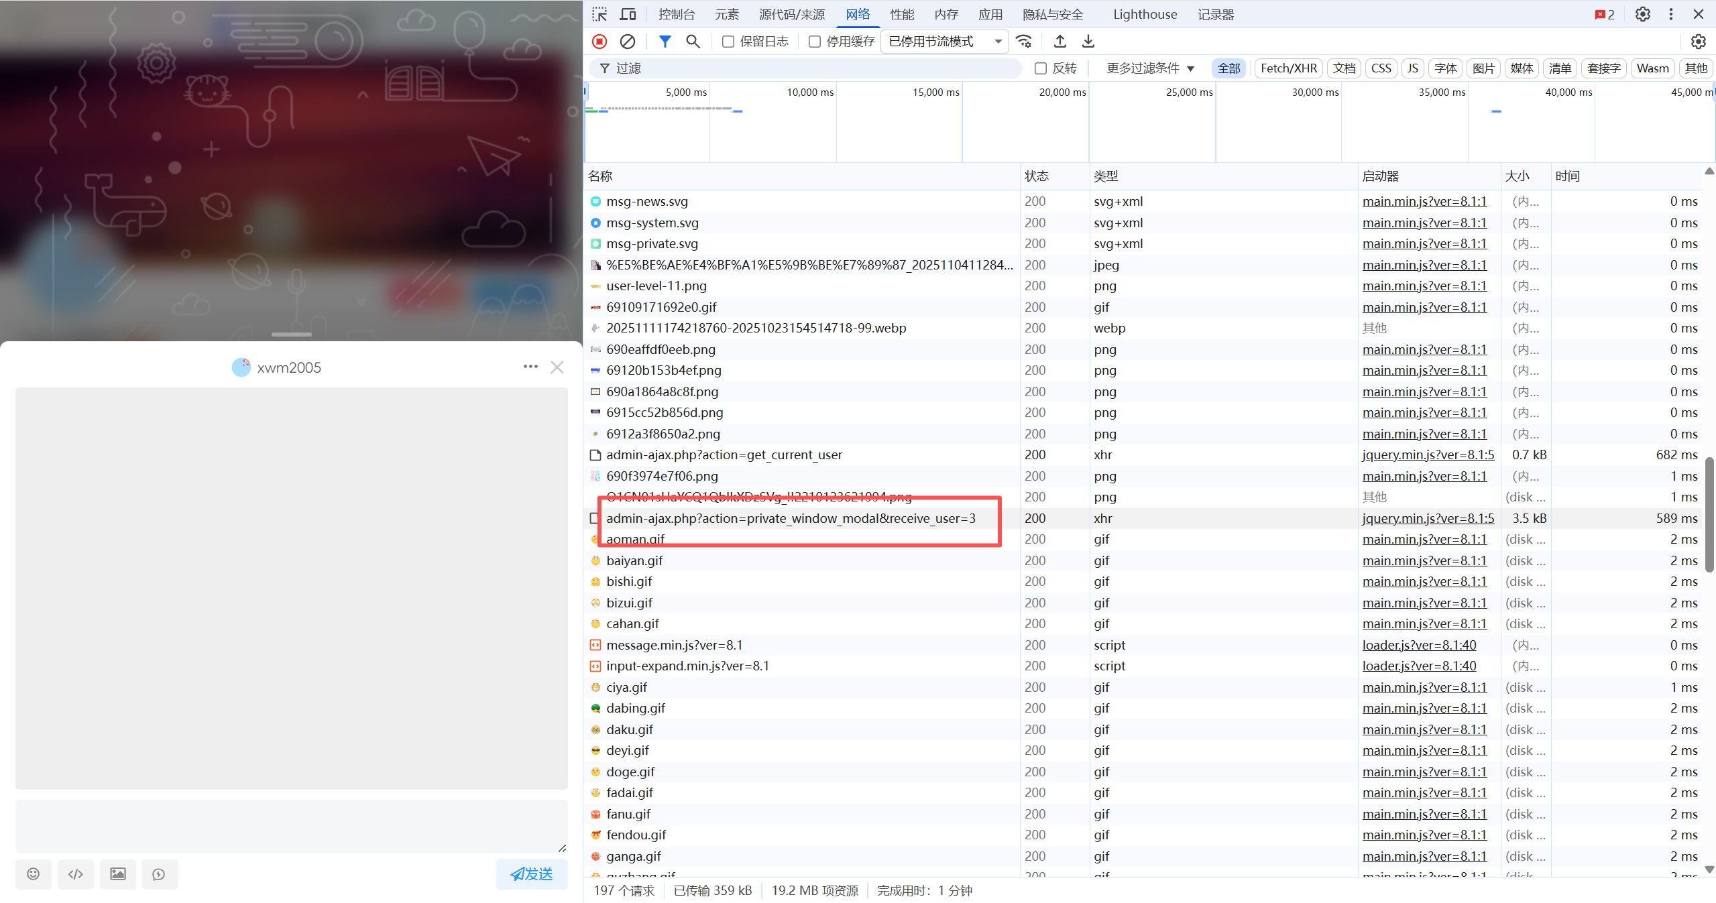1716x903 pixels.
Task: Open the three-dot menu beside xwm2005
Action: [530, 367]
